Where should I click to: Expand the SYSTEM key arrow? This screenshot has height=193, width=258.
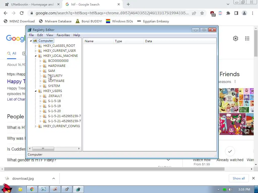pyautogui.click(x=40, y=86)
